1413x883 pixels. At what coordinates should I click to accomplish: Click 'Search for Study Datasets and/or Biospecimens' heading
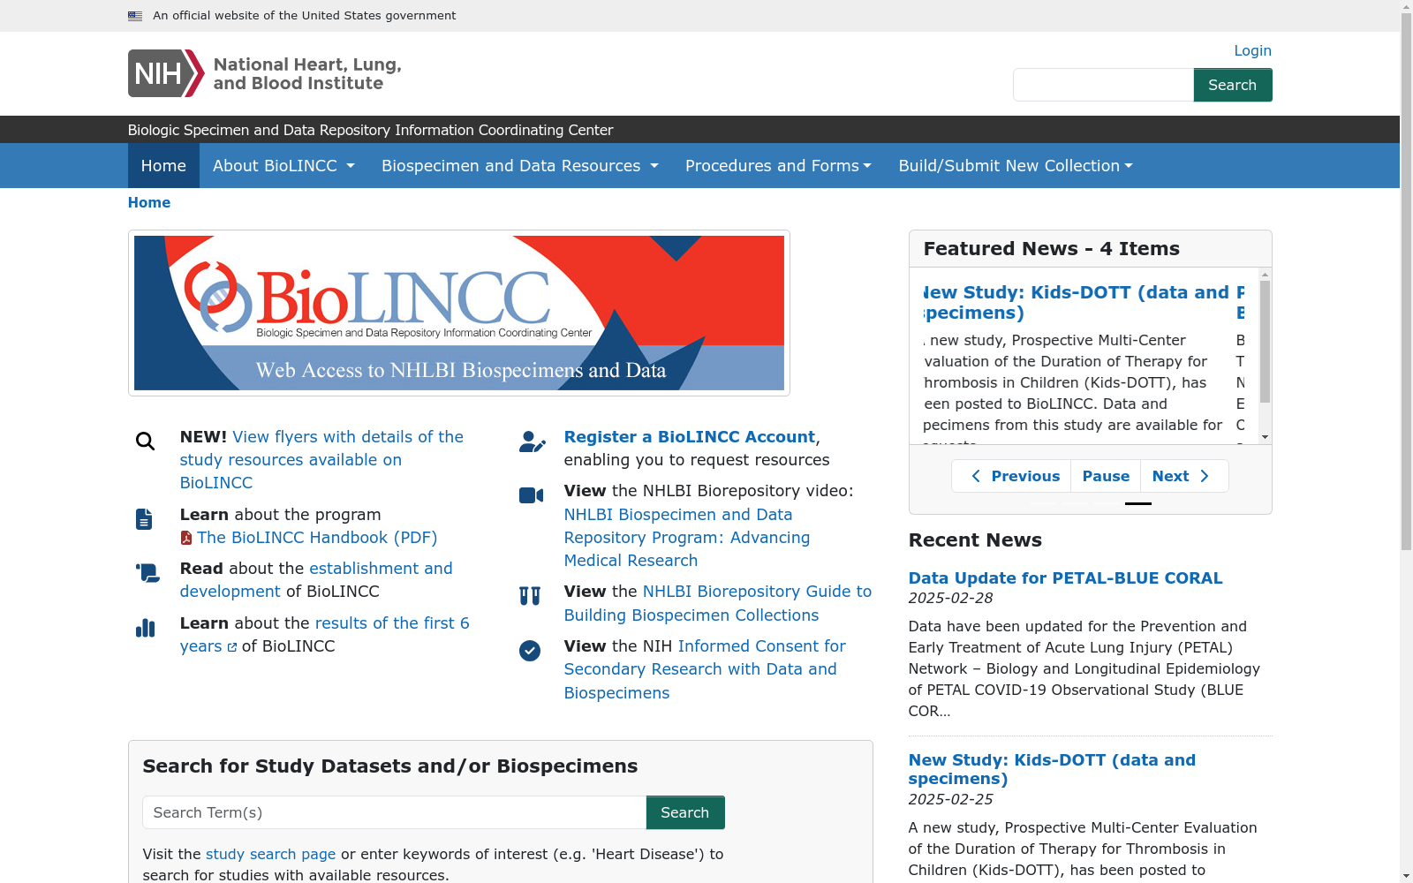click(390, 766)
